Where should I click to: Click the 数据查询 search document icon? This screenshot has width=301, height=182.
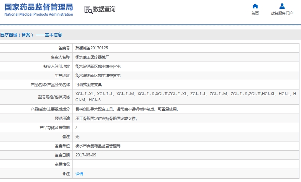(x=89, y=10)
